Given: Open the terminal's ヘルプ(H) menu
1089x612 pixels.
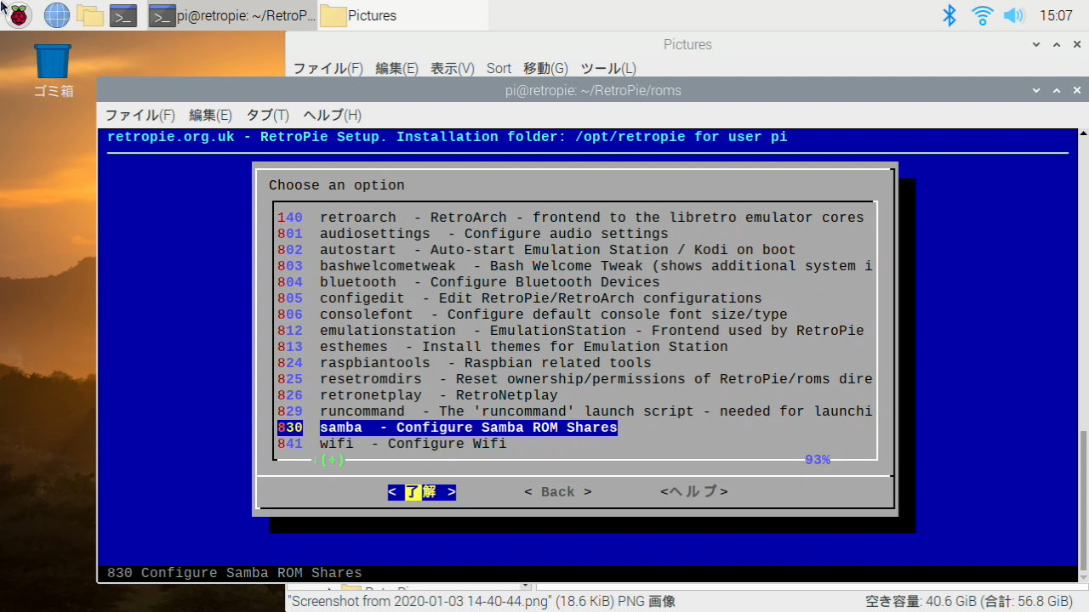Looking at the screenshot, I should [x=332, y=115].
